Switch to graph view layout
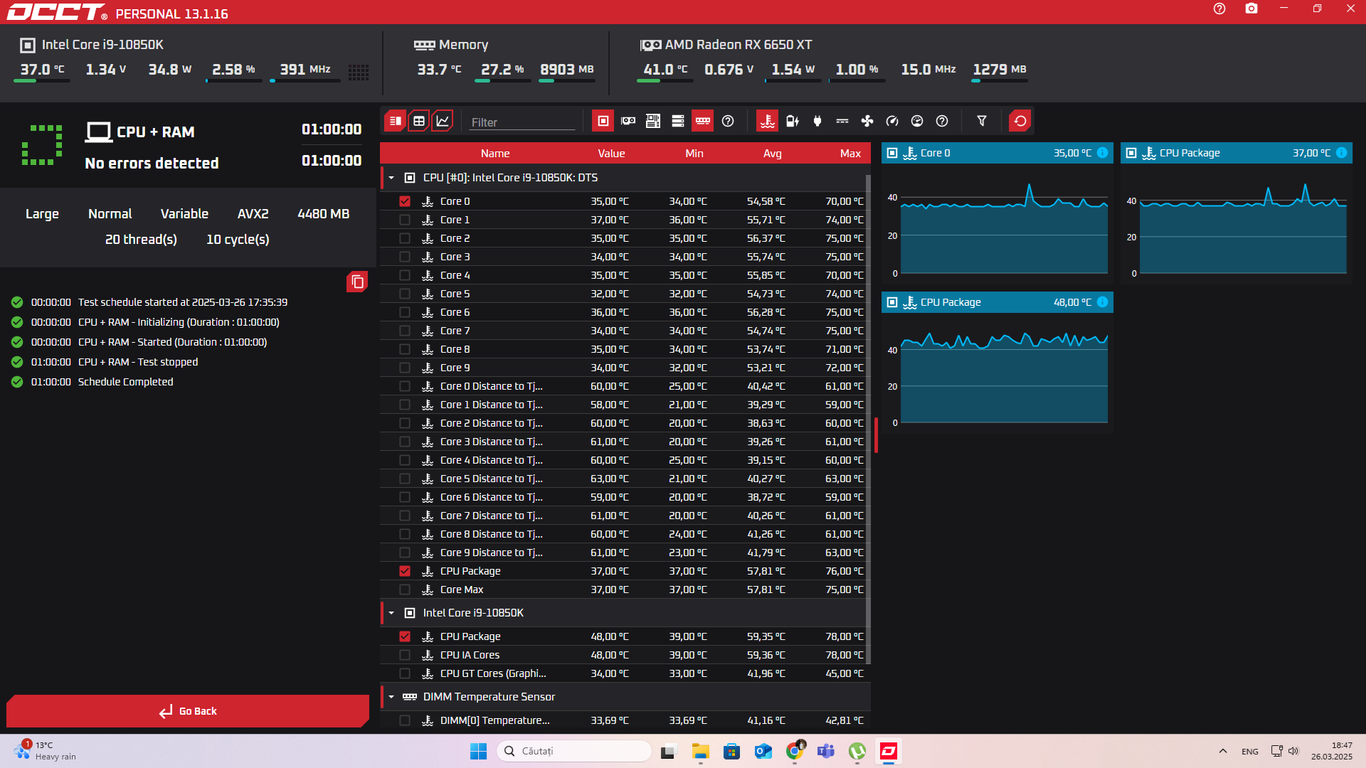The height and width of the screenshot is (768, 1366). [x=443, y=121]
